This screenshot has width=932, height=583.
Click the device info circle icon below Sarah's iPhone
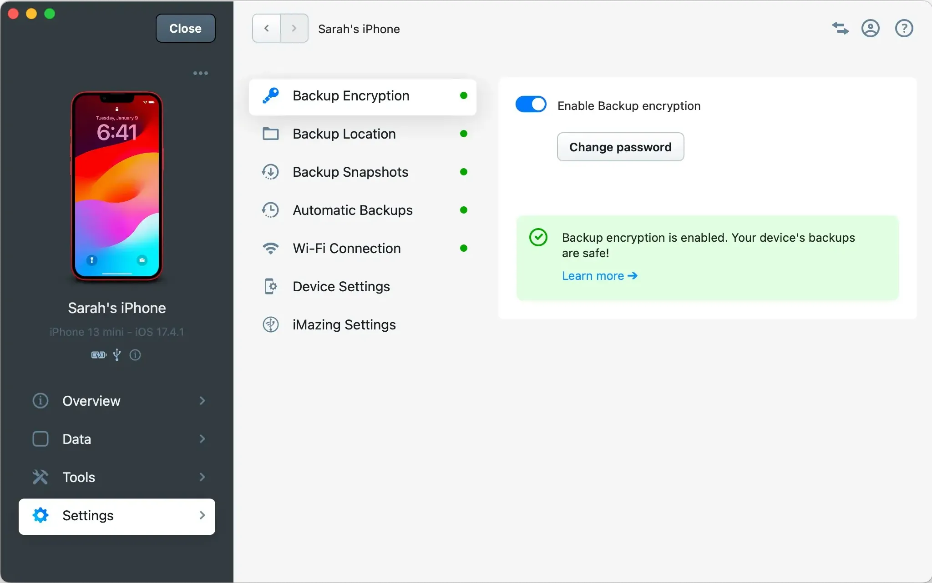pos(135,355)
